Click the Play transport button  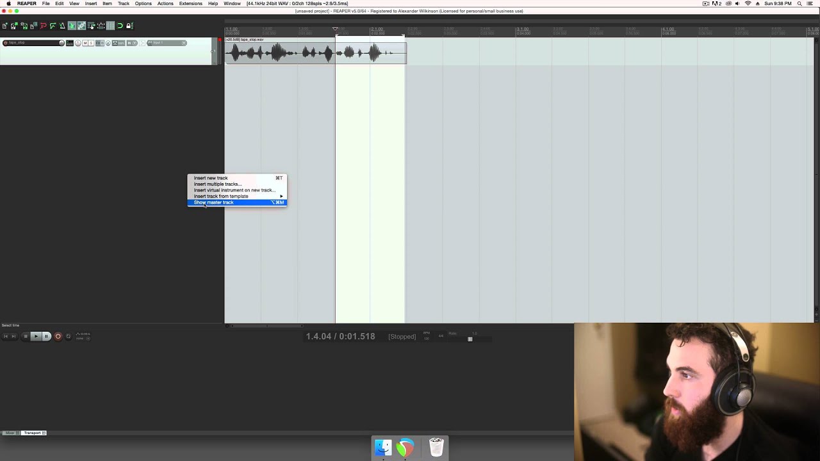tap(36, 336)
